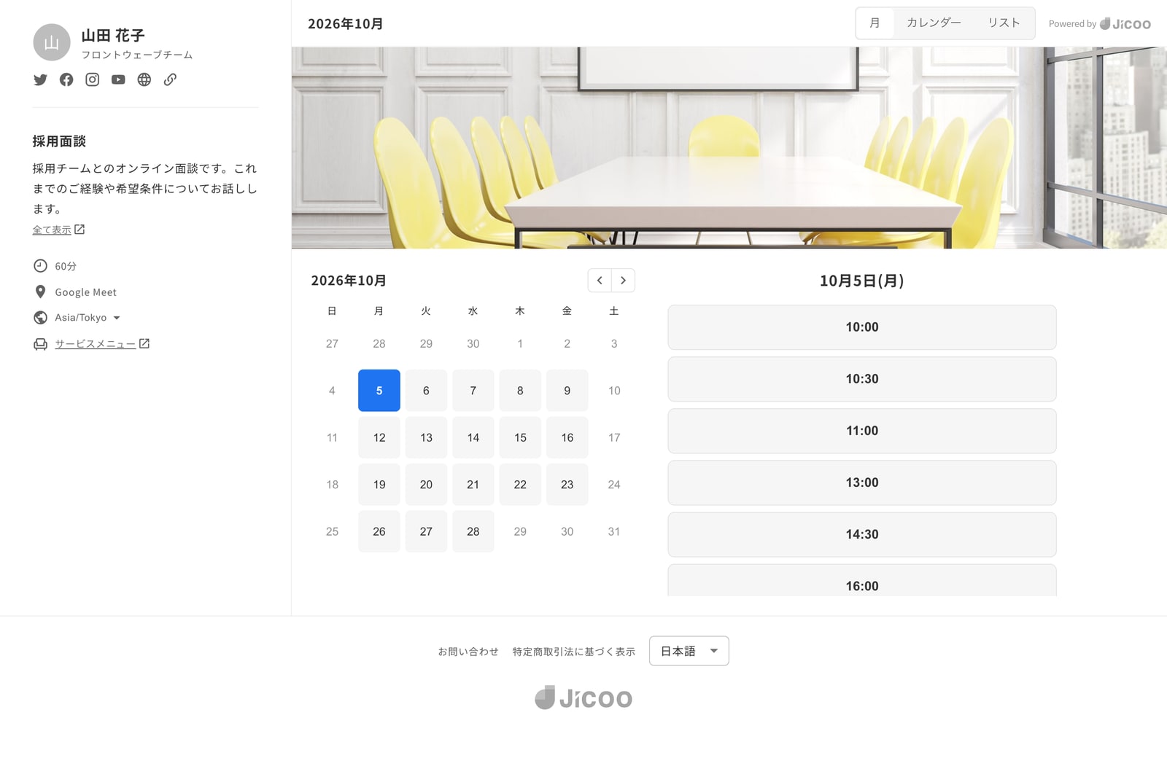Select the 11:00 time slot
Screen dimensions: 1167x766
(x=862, y=431)
